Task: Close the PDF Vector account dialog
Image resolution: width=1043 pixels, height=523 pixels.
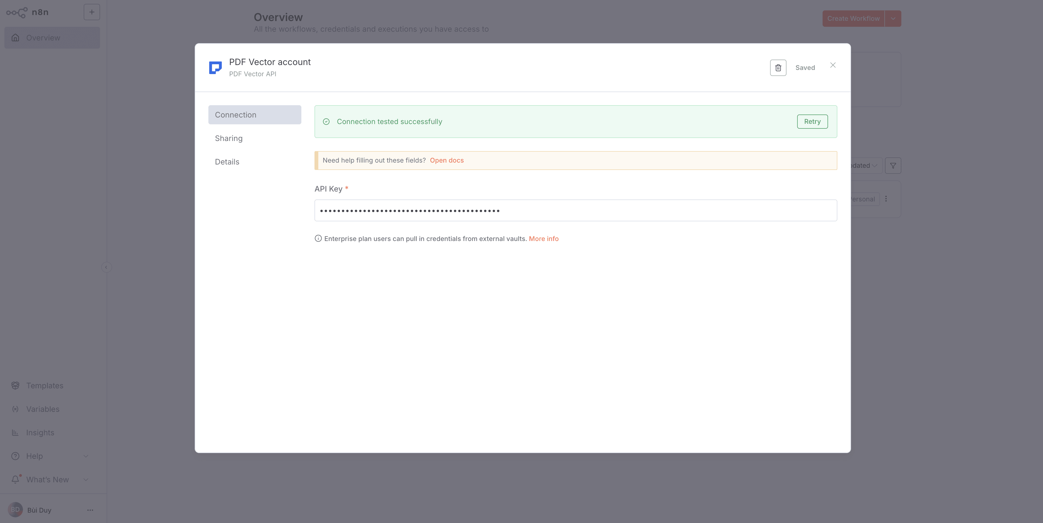Action: [x=832, y=65]
